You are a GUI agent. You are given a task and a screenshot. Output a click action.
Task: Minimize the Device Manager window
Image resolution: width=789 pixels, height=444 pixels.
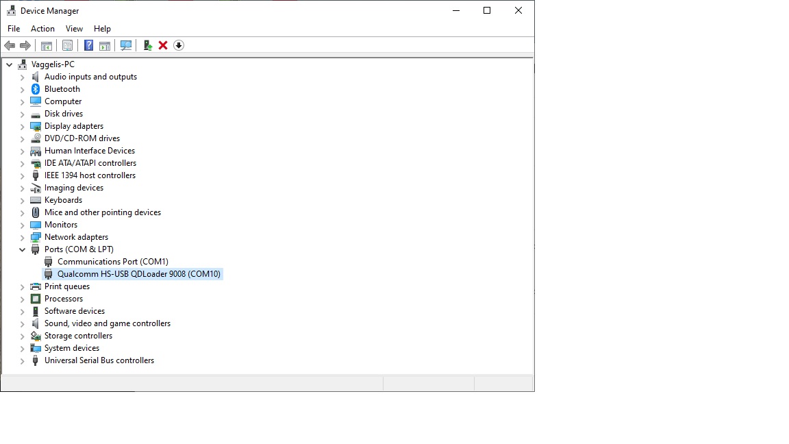[x=456, y=10]
